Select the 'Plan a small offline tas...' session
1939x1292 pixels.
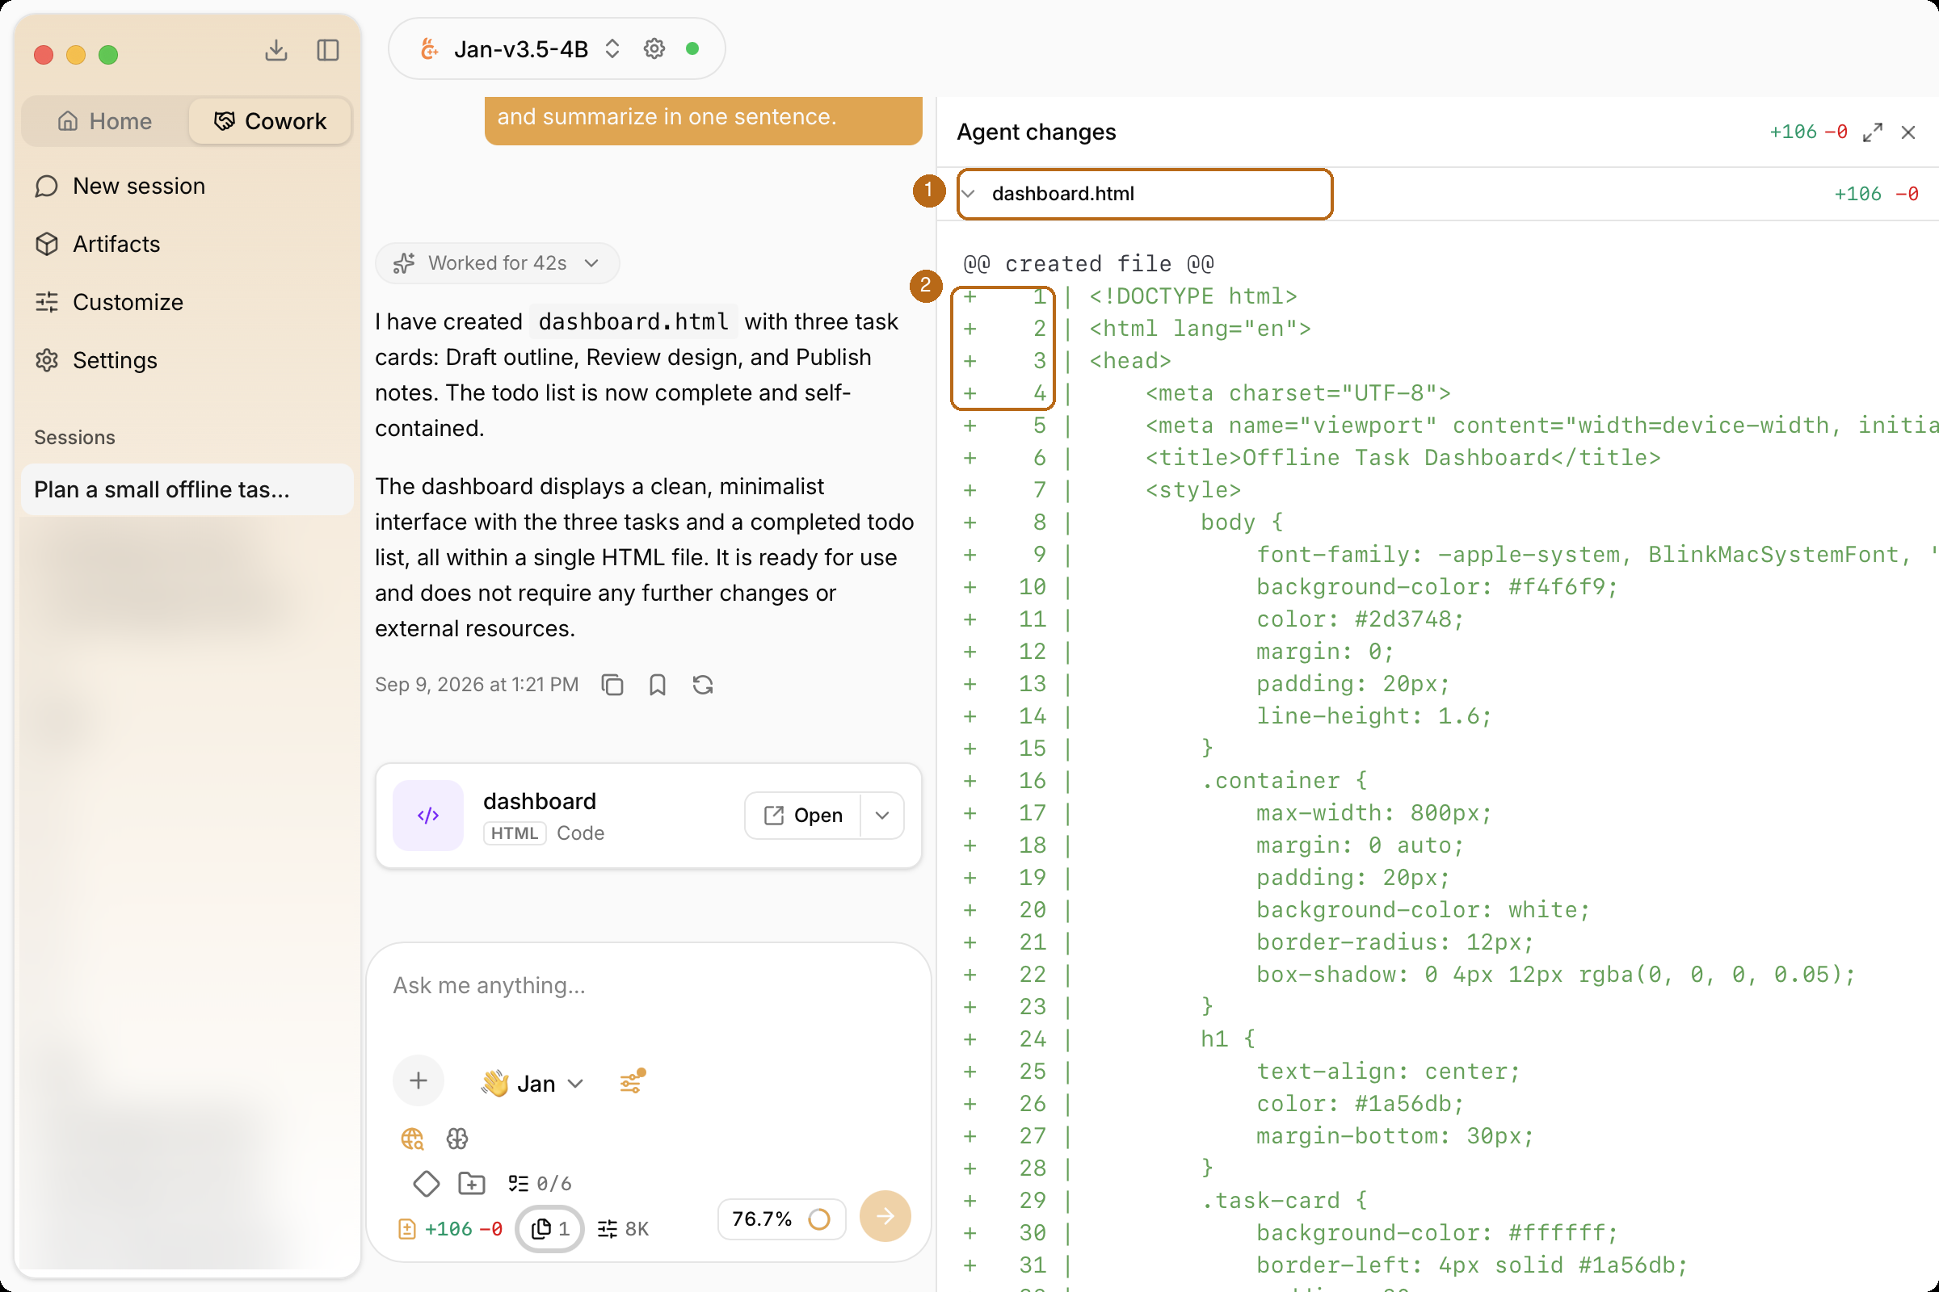pos(187,489)
